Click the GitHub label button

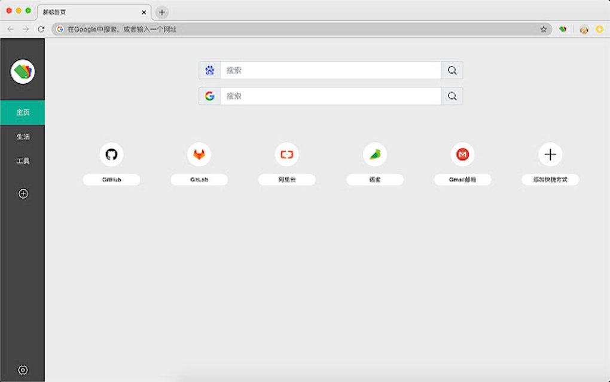pyautogui.click(x=111, y=180)
